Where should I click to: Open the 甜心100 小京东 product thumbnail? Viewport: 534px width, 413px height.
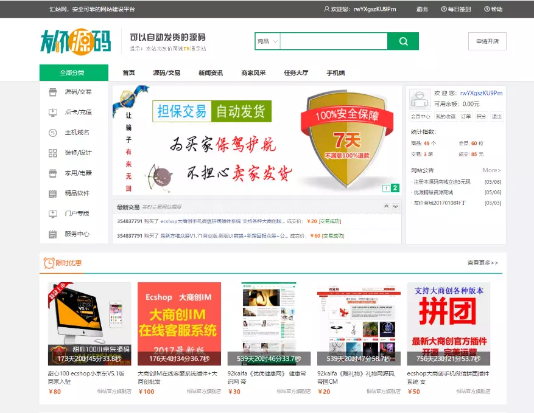[90, 324]
